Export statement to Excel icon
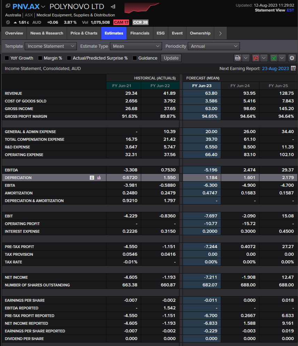This screenshot has width=298, height=346. [274, 58]
